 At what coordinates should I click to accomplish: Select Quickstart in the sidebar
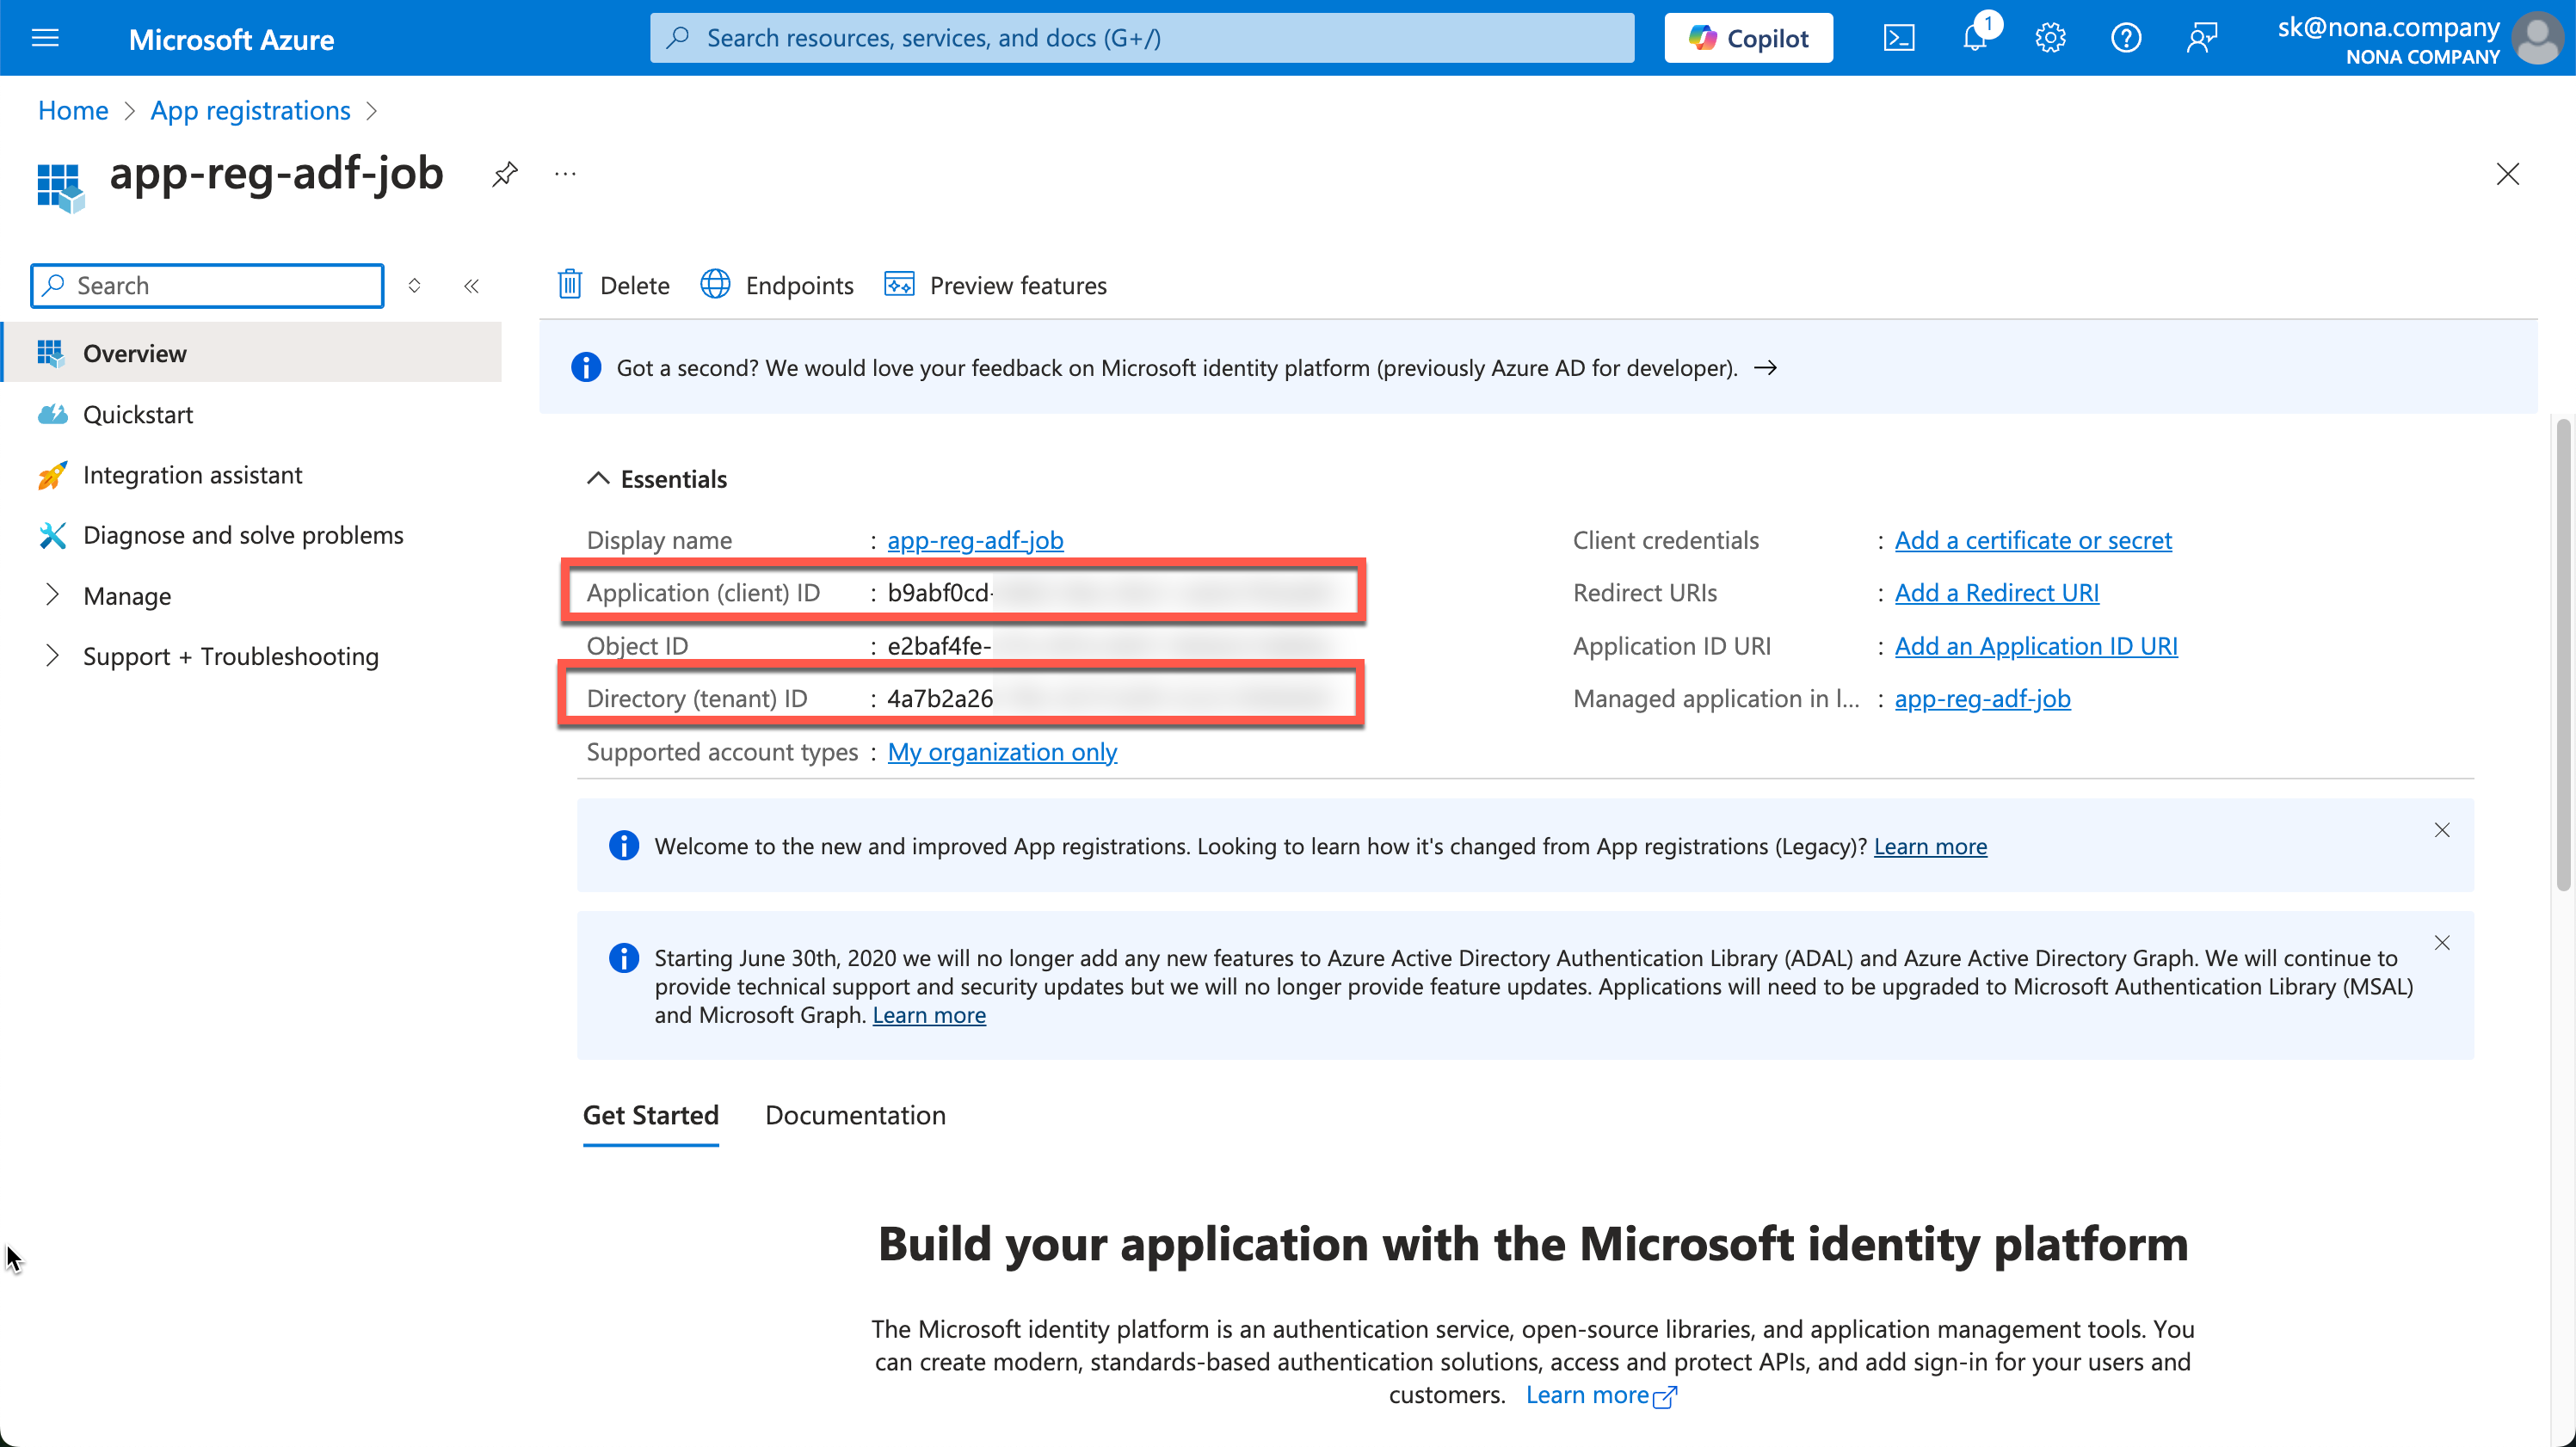click(138, 414)
